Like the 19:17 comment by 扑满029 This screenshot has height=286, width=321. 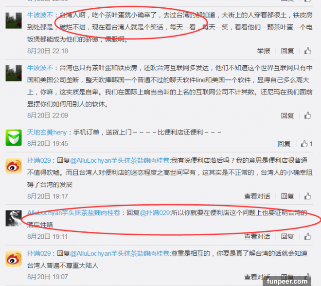[x=307, y=196]
